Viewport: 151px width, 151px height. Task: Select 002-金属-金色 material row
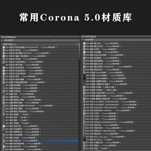coord(40,94)
